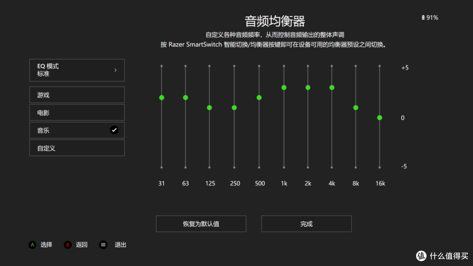
Task: Click the 8k frequency label
Action: click(356, 184)
